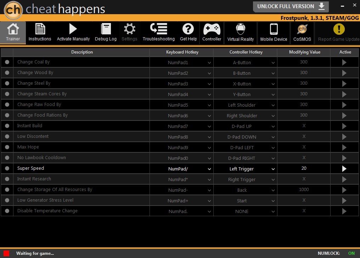Toggle the Instant Build row indicator

(7, 126)
